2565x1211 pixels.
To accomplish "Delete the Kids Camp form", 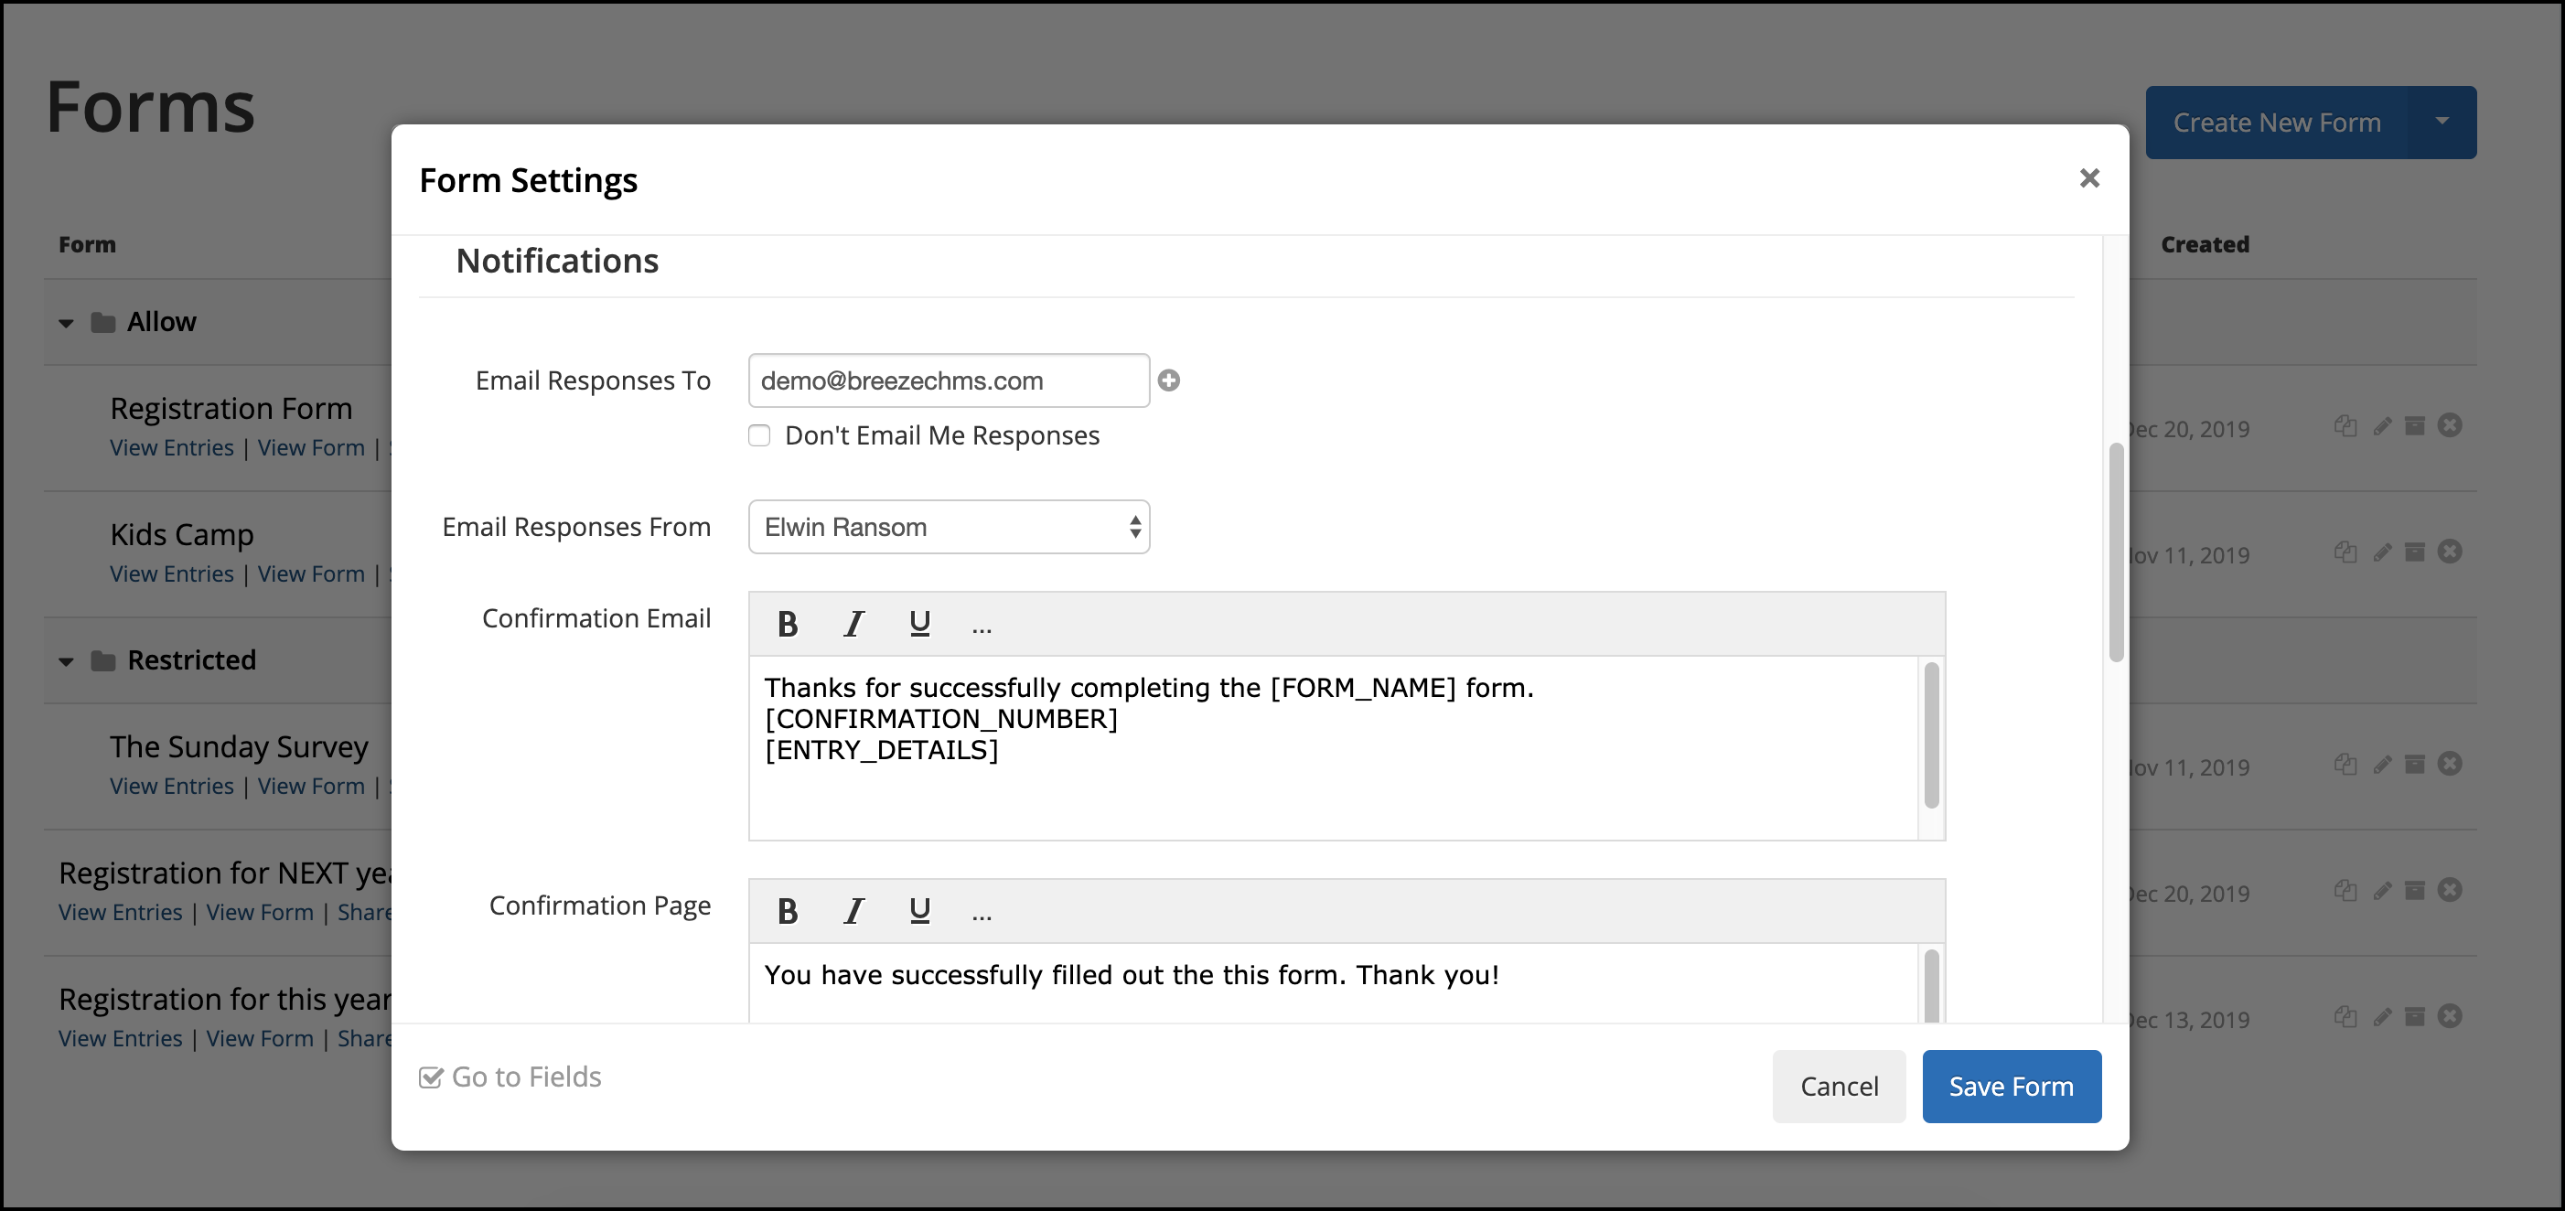I will pyautogui.click(x=2451, y=551).
